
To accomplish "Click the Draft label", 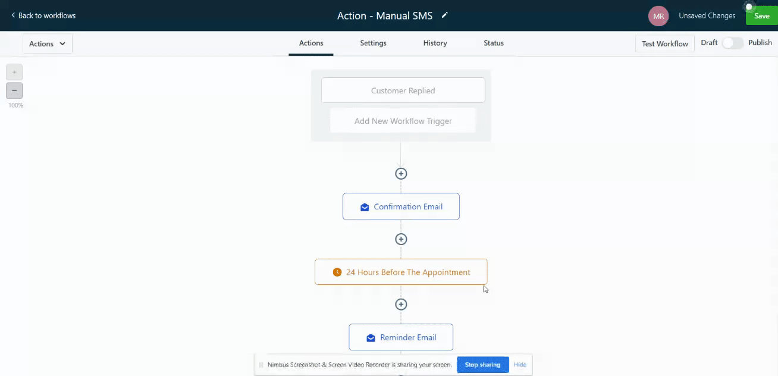I will point(709,43).
